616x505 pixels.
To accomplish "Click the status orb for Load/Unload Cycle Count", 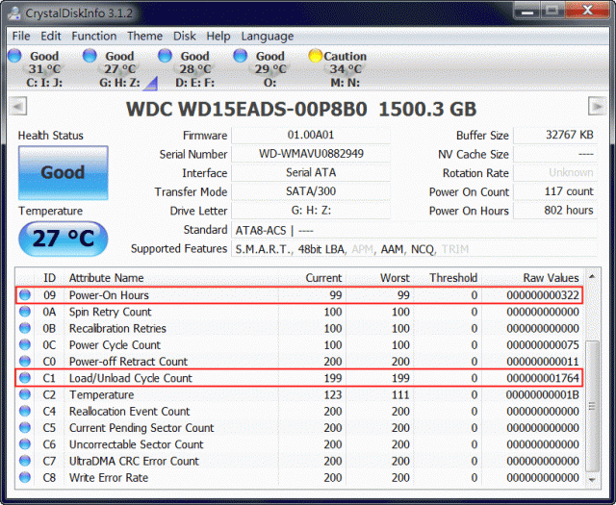I will [25, 378].
